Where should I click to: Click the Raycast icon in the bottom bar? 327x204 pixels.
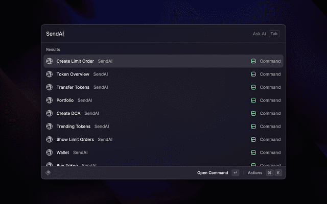(49, 172)
